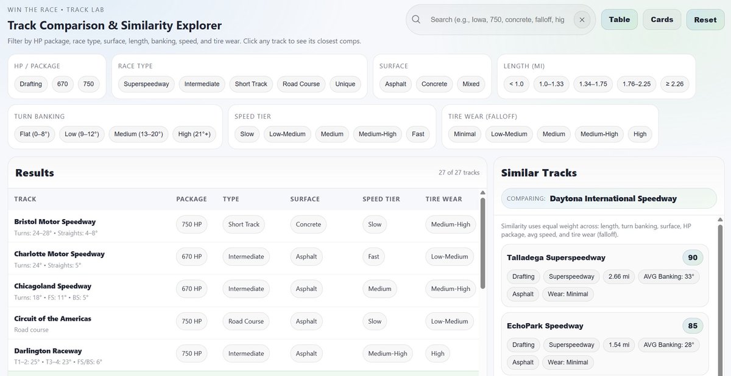The height and width of the screenshot is (376, 731).
Task: Click the 27 of 27 tracks counter
Action: click(x=459, y=173)
